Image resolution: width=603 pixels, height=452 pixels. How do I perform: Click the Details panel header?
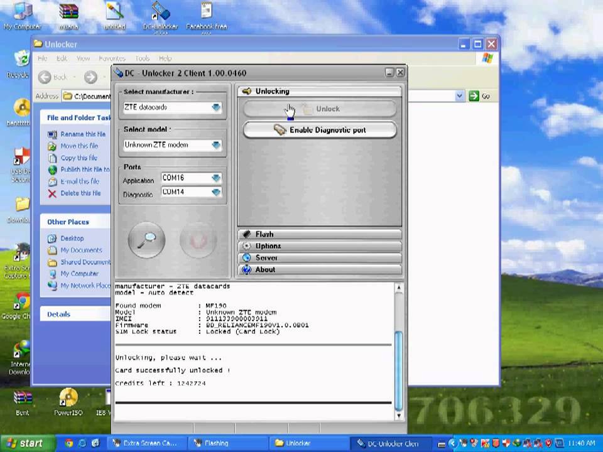coord(75,315)
